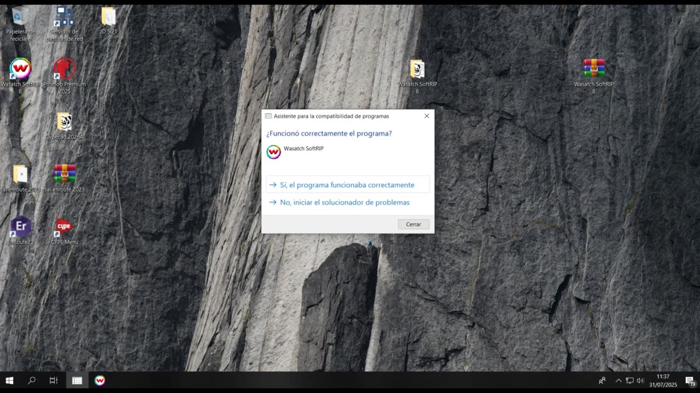Launch EnRoute23 desktop shortcut
This screenshot has width=700, height=393.
(20, 230)
